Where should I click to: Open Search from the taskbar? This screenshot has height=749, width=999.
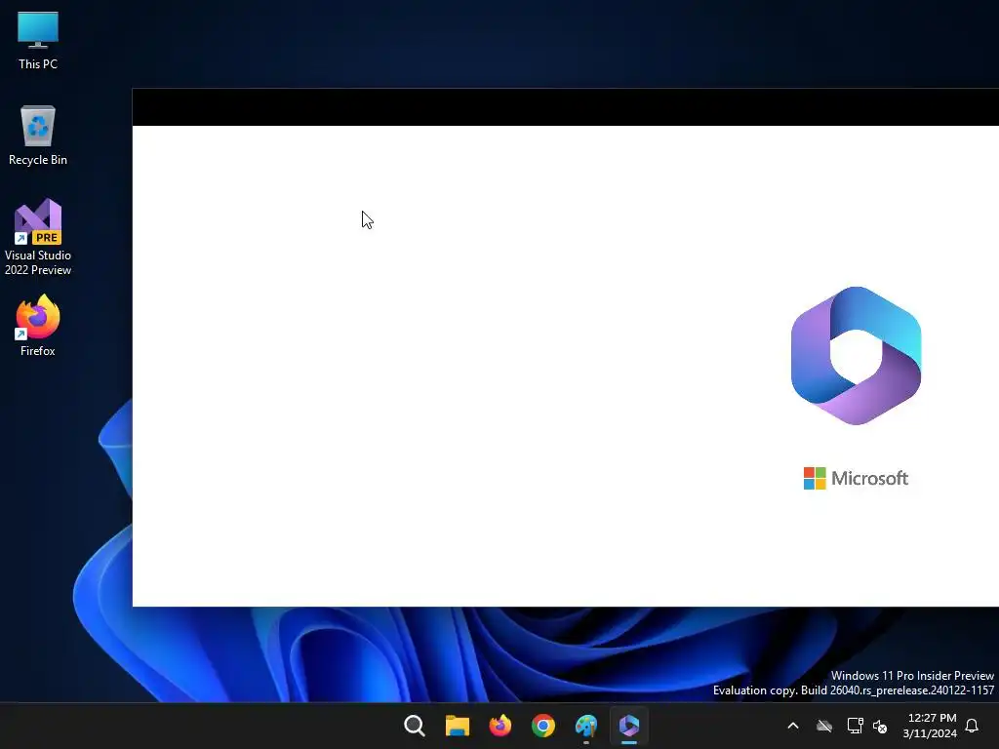(x=414, y=726)
